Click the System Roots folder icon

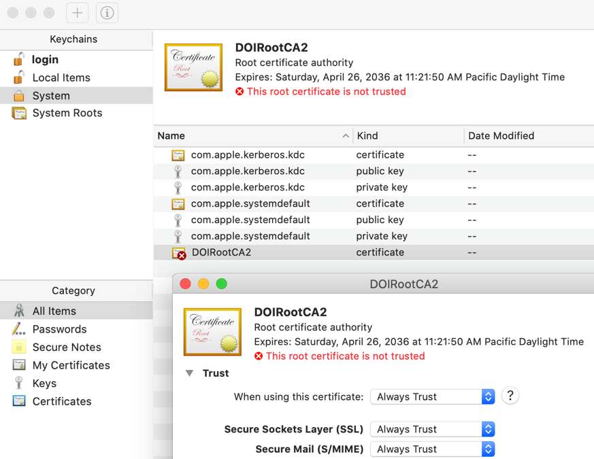pyautogui.click(x=19, y=113)
